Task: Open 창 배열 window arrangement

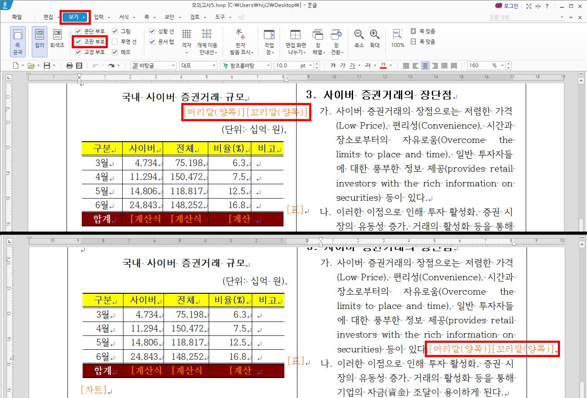Action: pyautogui.click(x=318, y=42)
